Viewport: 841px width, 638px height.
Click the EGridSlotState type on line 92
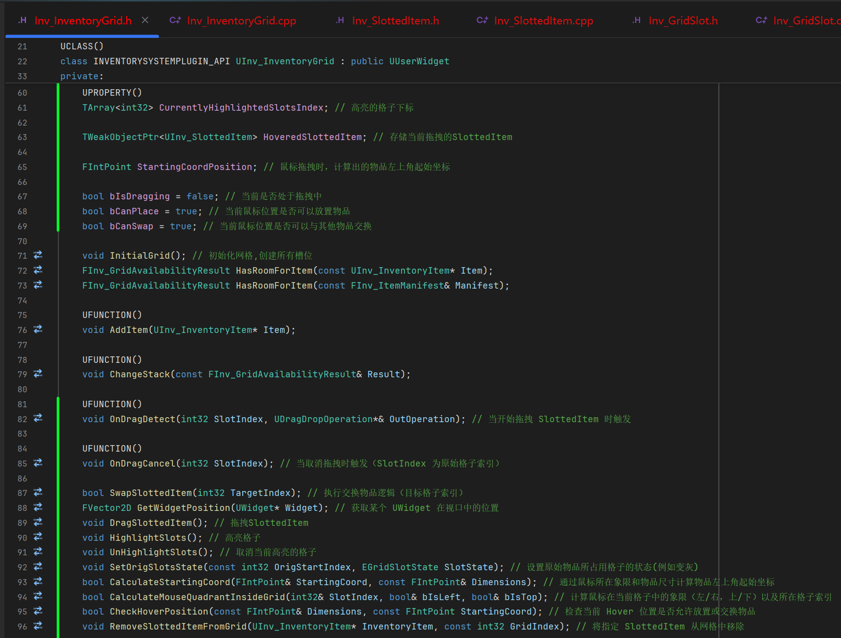[x=400, y=567]
